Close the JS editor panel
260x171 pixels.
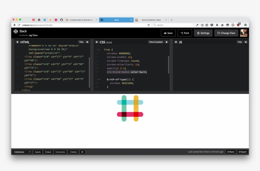tap(246, 42)
